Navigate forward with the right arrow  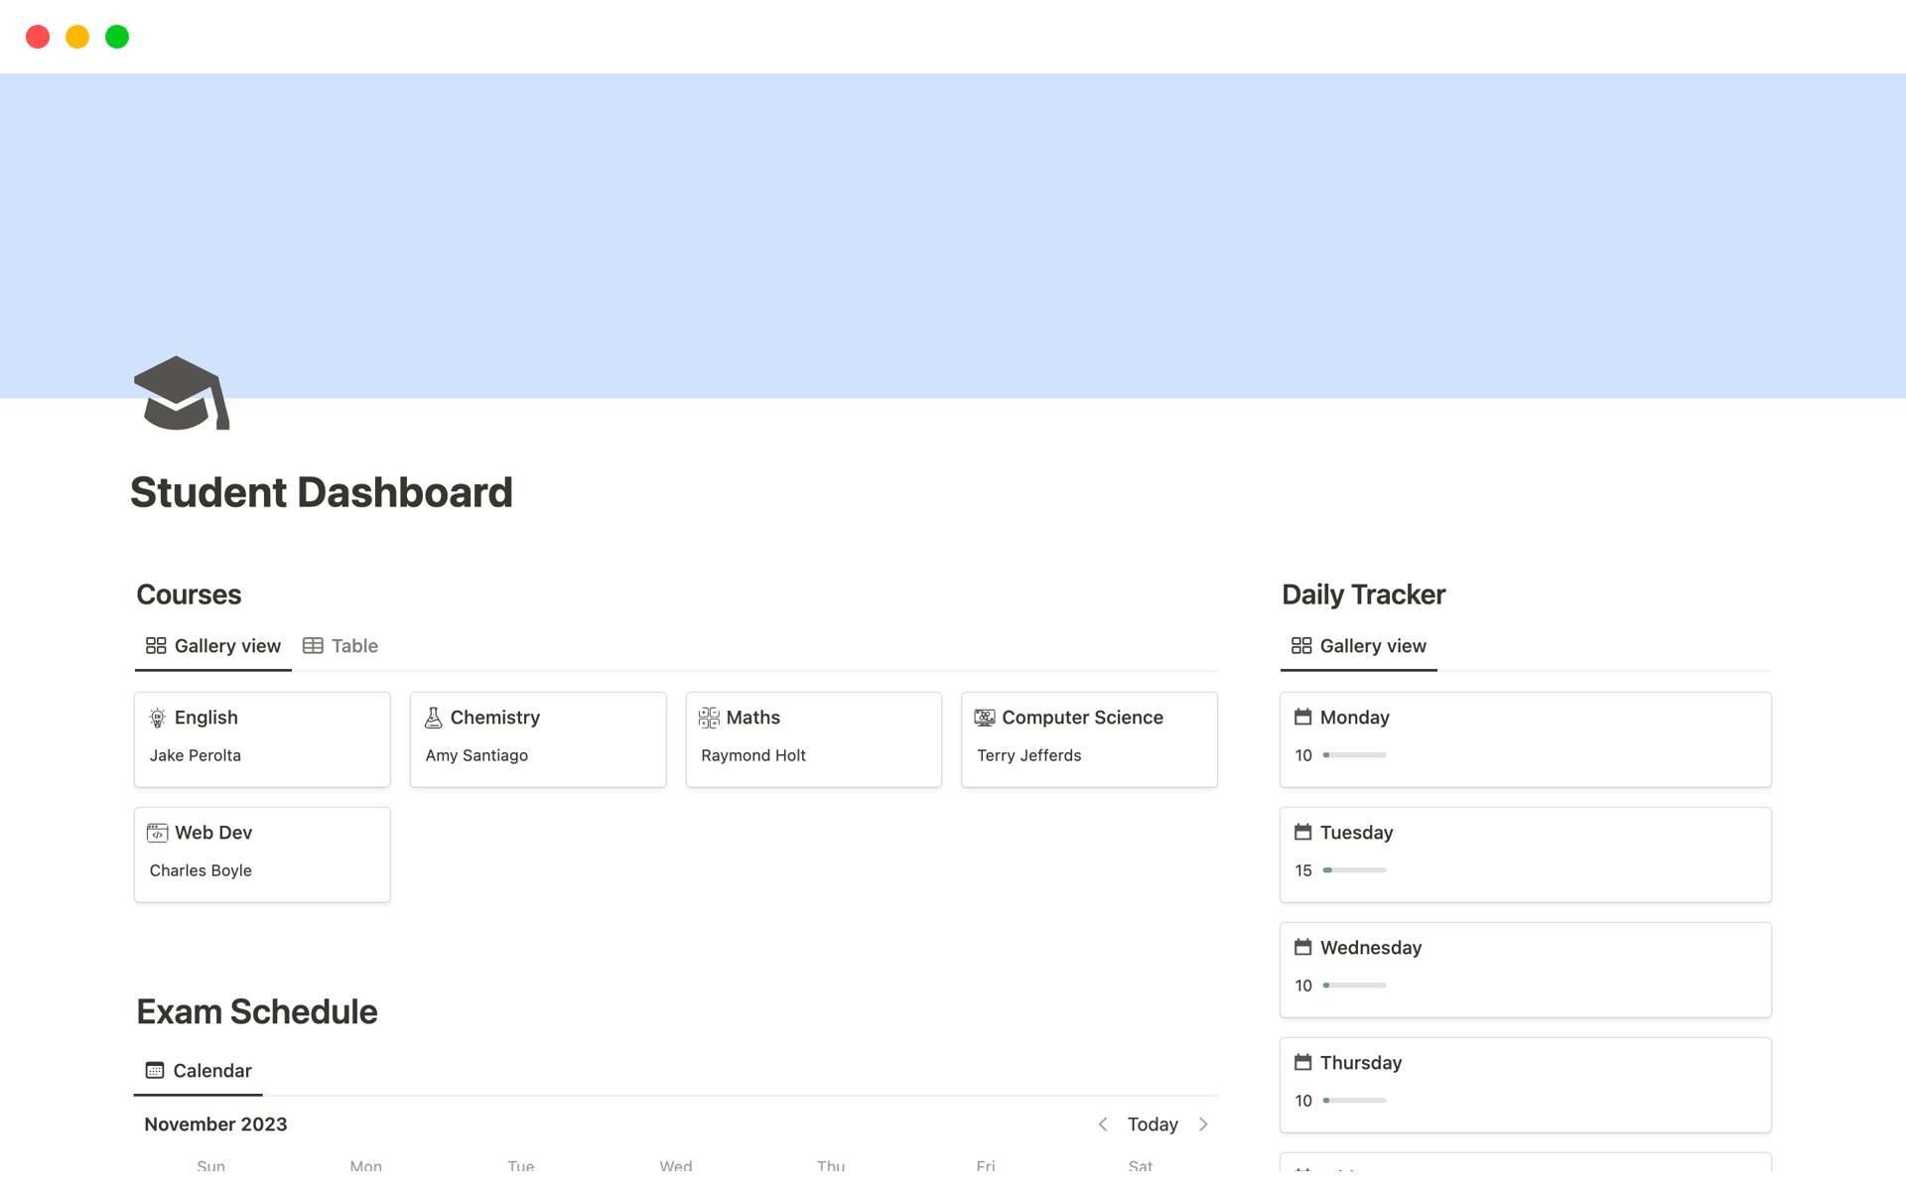pyautogui.click(x=1203, y=1124)
